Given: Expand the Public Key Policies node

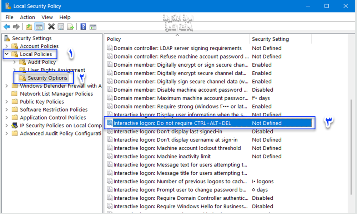Looking at the screenshot, I should click(7, 102).
